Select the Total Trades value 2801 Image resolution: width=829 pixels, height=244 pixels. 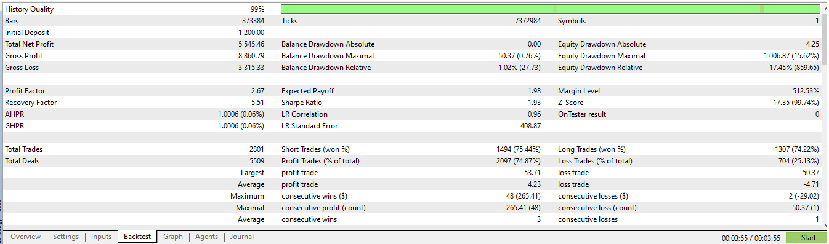click(256, 149)
